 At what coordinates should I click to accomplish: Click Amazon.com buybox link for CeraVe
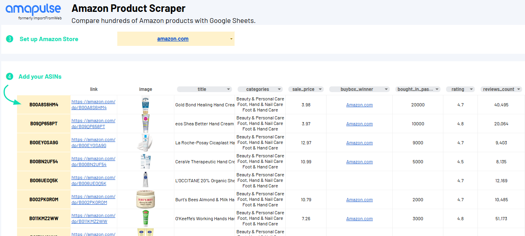pyautogui.click(x=359, y=162)
